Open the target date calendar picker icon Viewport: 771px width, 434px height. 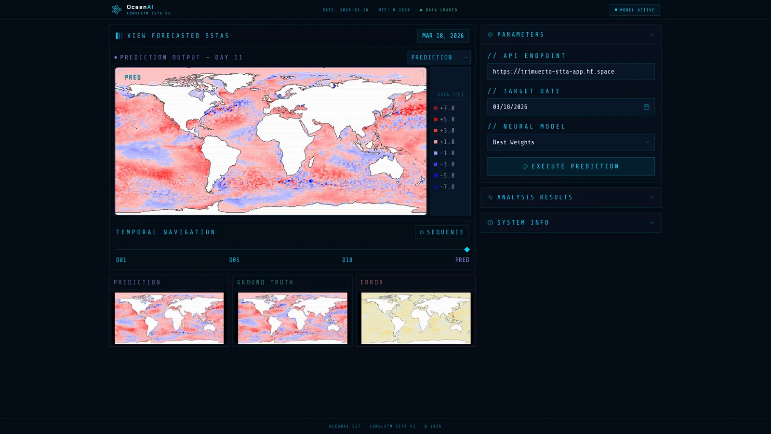click(646, 107)
